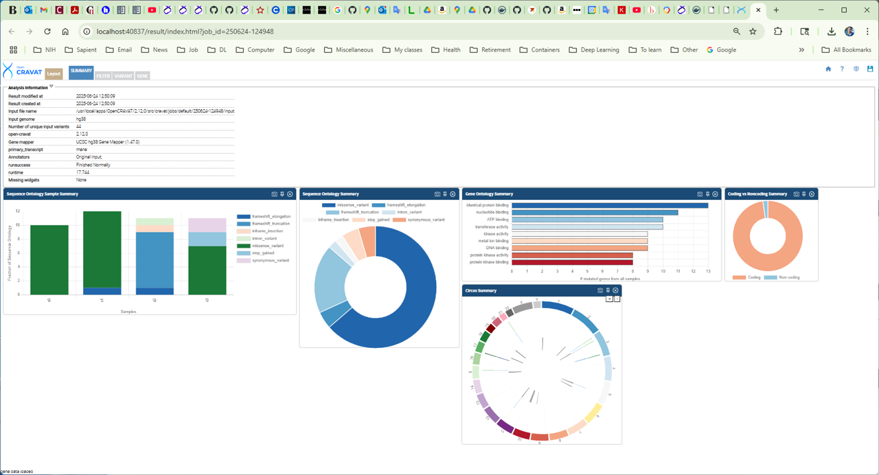The image size is (879, 475).
Task: Switch to the VARIANT tab
Action: [123, 76]
